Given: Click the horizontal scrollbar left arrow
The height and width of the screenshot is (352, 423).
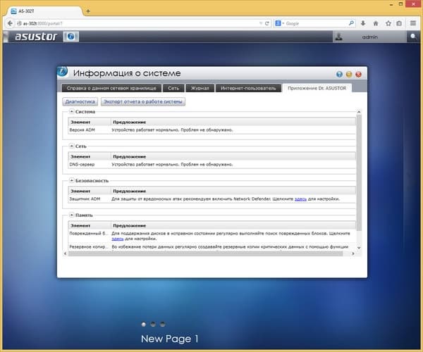Looking at the screenshot, I should [65, 253].
